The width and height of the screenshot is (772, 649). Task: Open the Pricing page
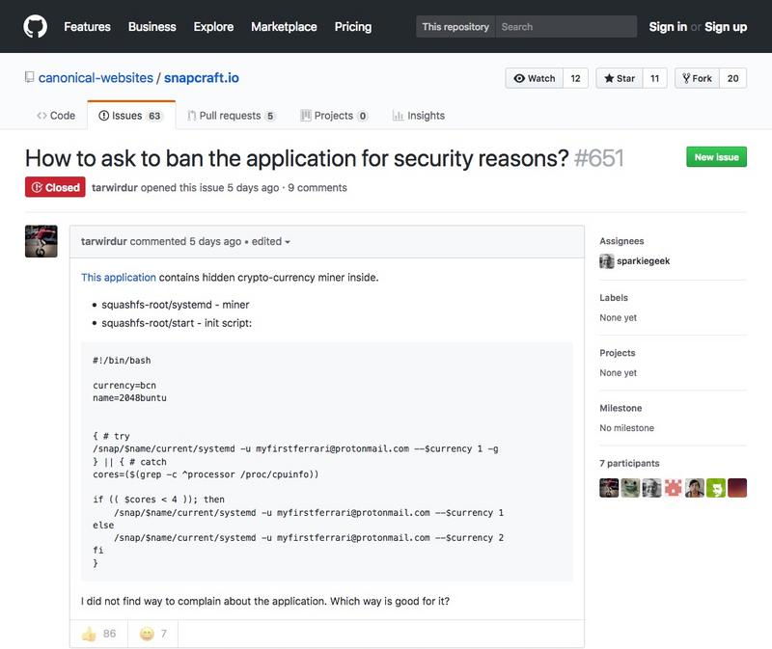point(353,27)
